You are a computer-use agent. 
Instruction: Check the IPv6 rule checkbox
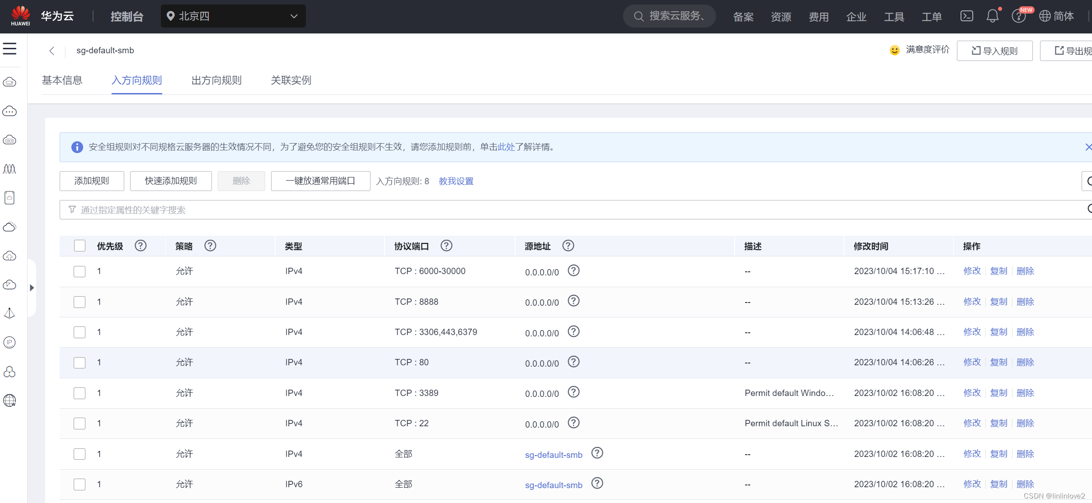pyautogui.click(x=80, y=484)
